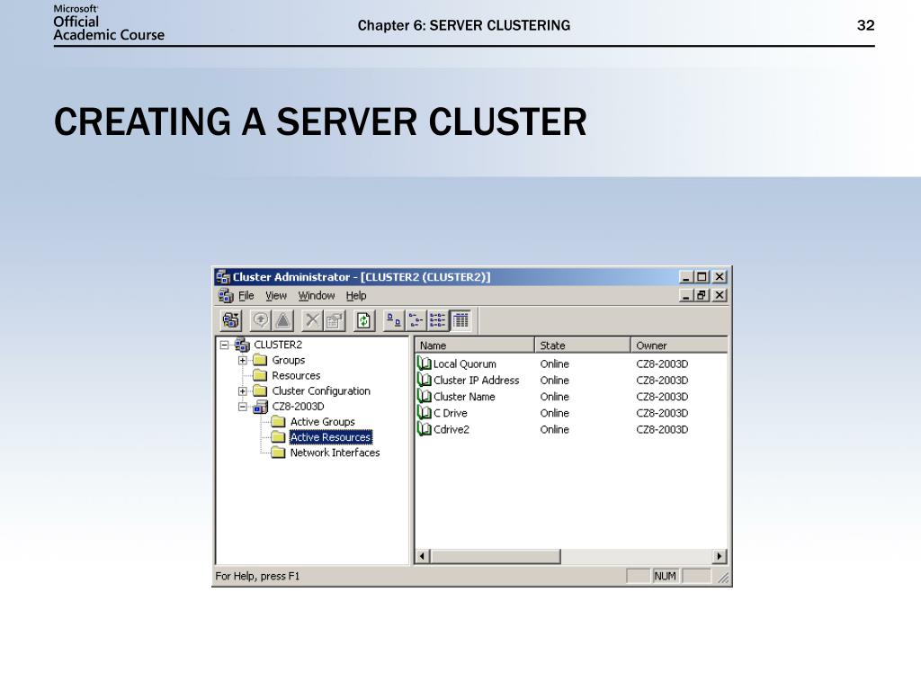Select Network Interfaces in the tree
The image size is (921, 691).
(335, 453)
